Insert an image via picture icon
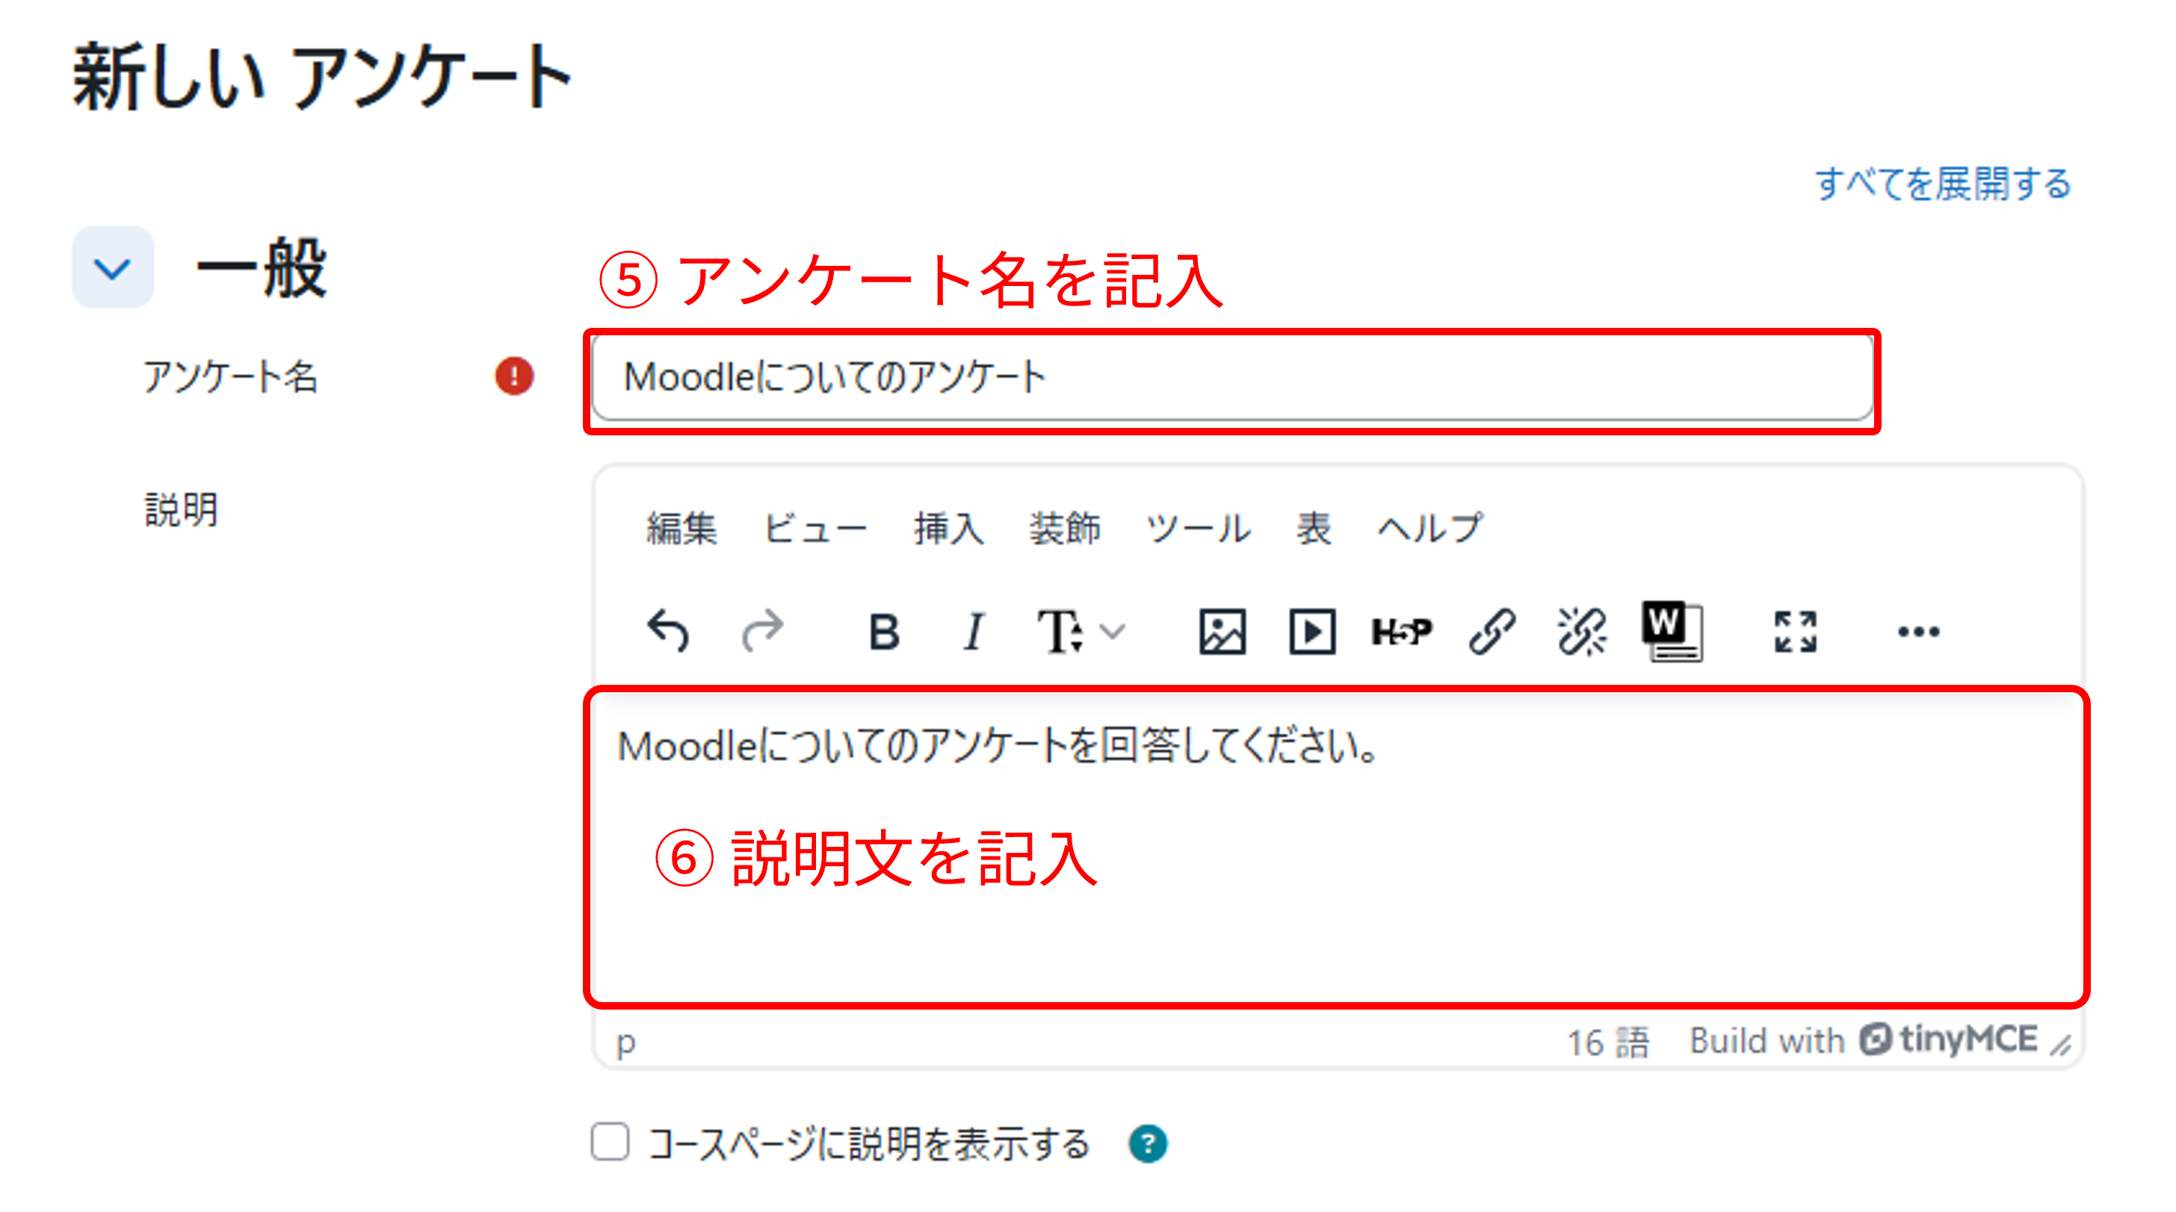 tap(1222, 631)
